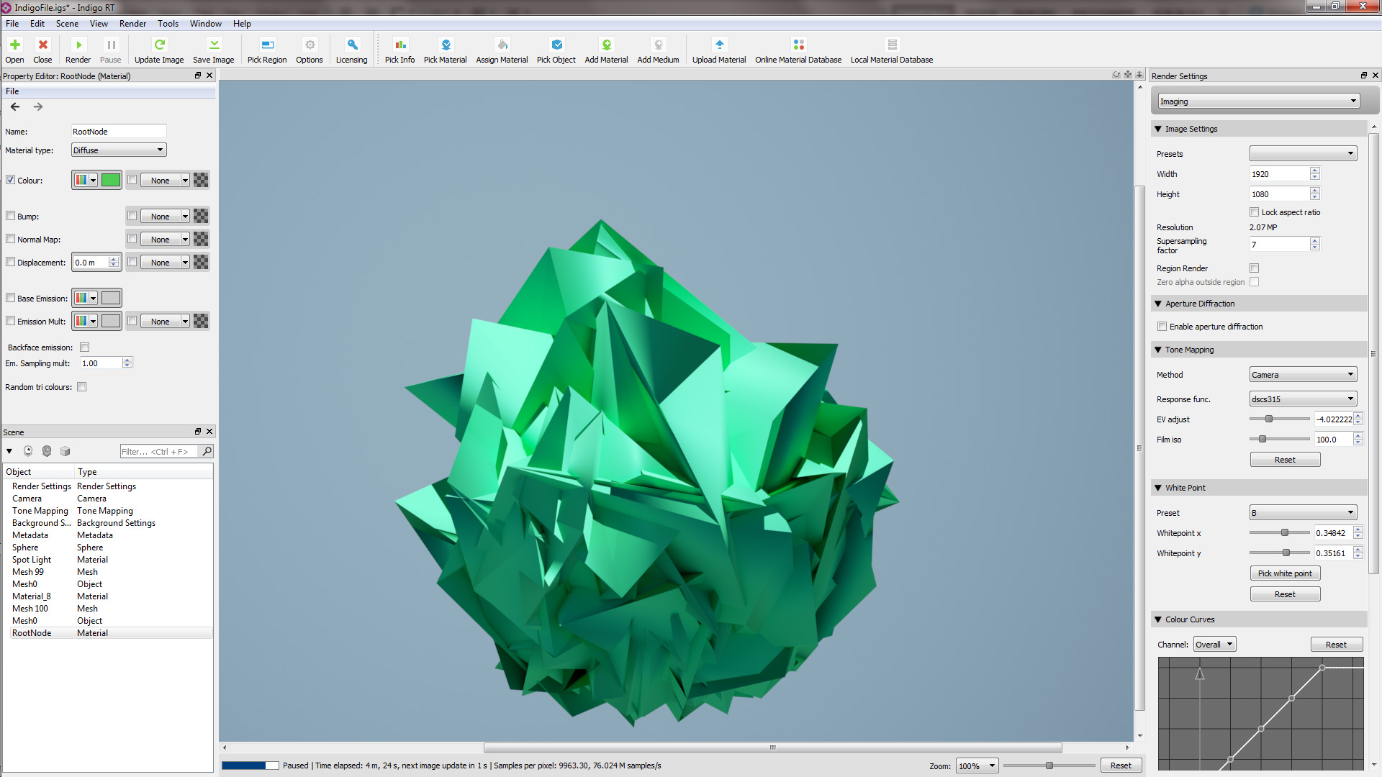Image resolution: width=1382 pixels, height=777 pixels.
Task: Click Reset button under Film iso
Action: coord(1285,460)
